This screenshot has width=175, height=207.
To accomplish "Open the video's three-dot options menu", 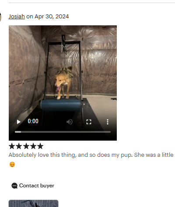I will [108, 122].
